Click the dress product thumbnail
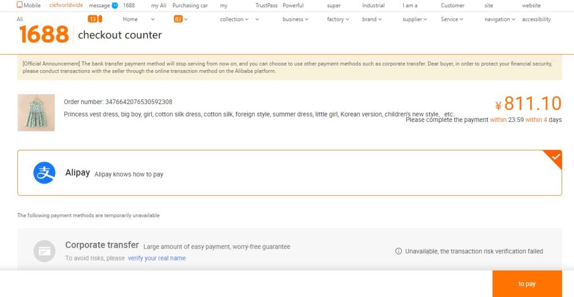 click(x=36, y=112)
